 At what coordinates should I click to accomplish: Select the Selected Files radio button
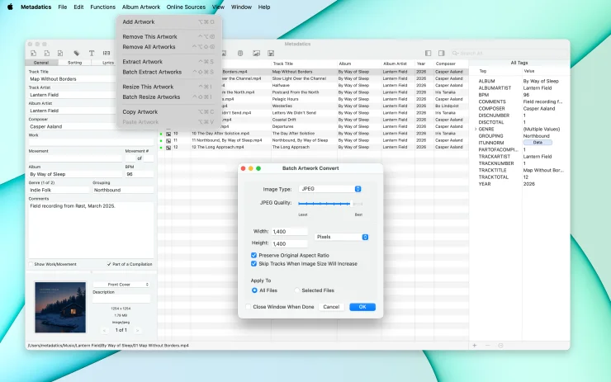pos(297,290)
